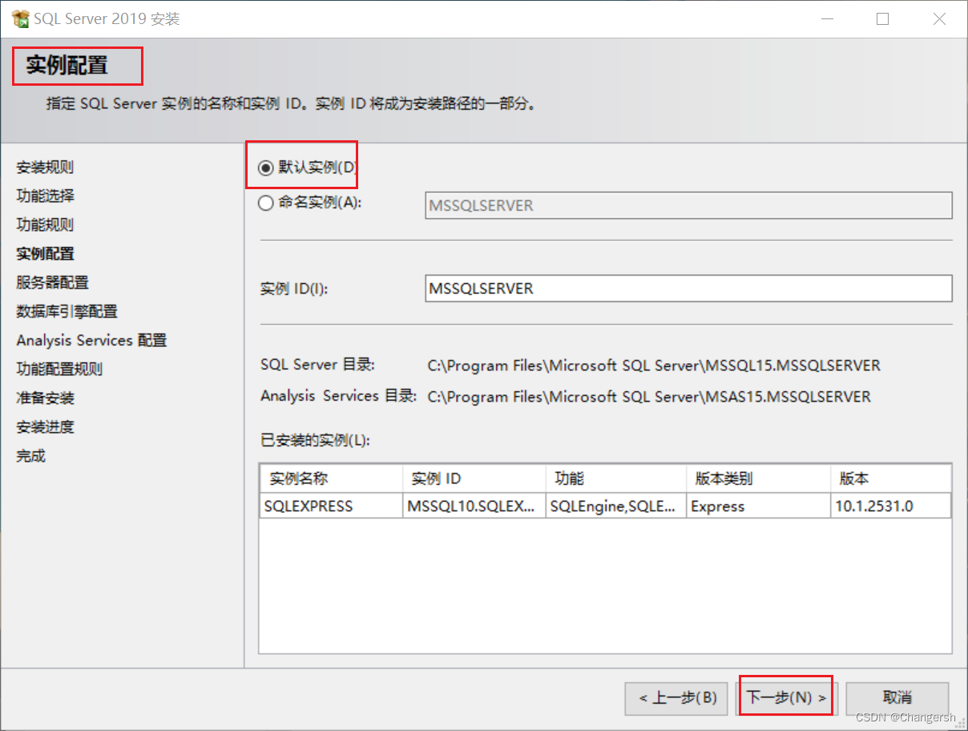The height and width of the screenshot is (731, 968).
Task: Select the Default instance (默认实例) radio button
Action: pyautogui.click(x=266, y=168)
